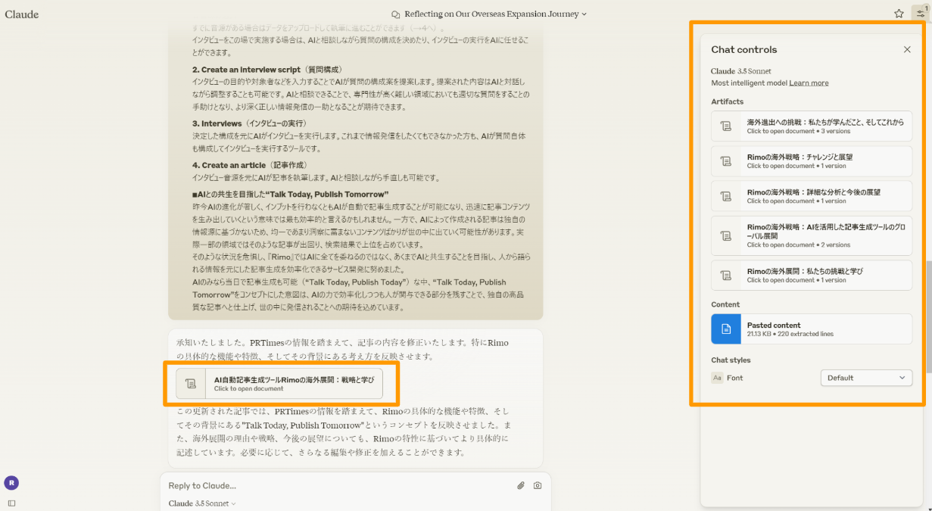Open the Rimoの海外展開：私たちの挑戦と学び artifact
Viewport: 932px width, 511px height.
(812, 275)
